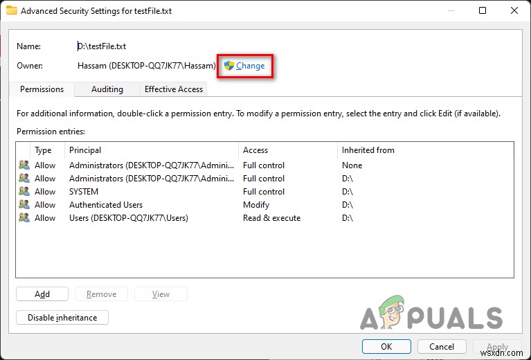
Task: Click the folder icon in the title bar
Action: 12,10
